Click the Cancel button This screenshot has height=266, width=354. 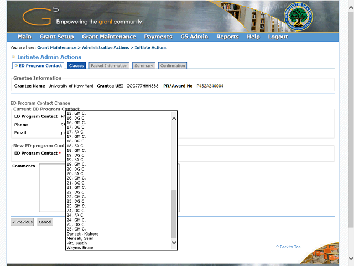[45, 222]
